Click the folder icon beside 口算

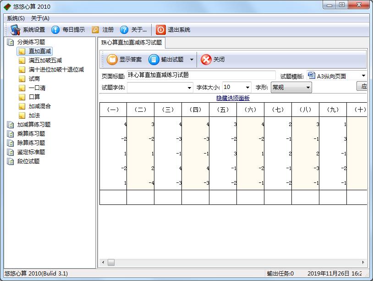22,97
